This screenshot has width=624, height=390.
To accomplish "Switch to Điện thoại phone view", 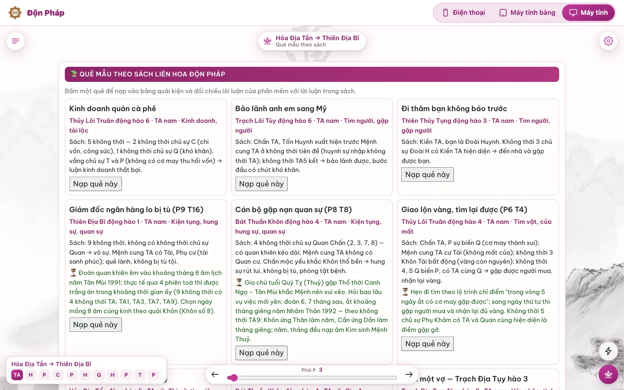I will pos(464,13).
